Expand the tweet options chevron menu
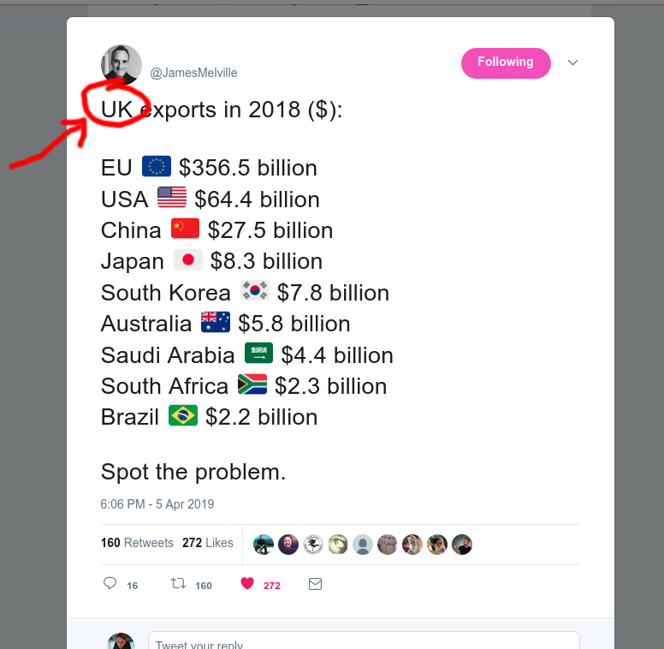The height and width of the screenshot is (649, 664). (573, 63)
